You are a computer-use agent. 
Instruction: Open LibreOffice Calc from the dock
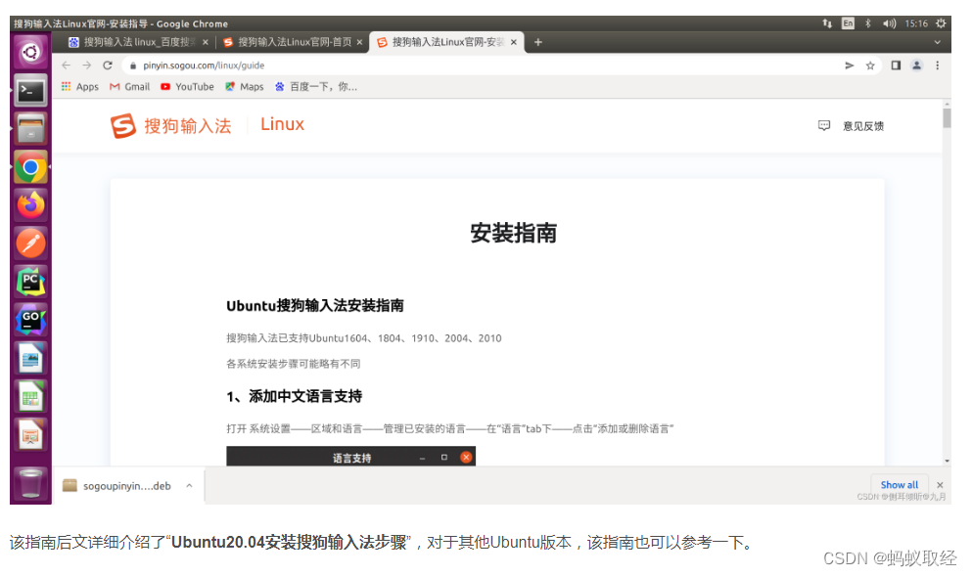(30, 396)
